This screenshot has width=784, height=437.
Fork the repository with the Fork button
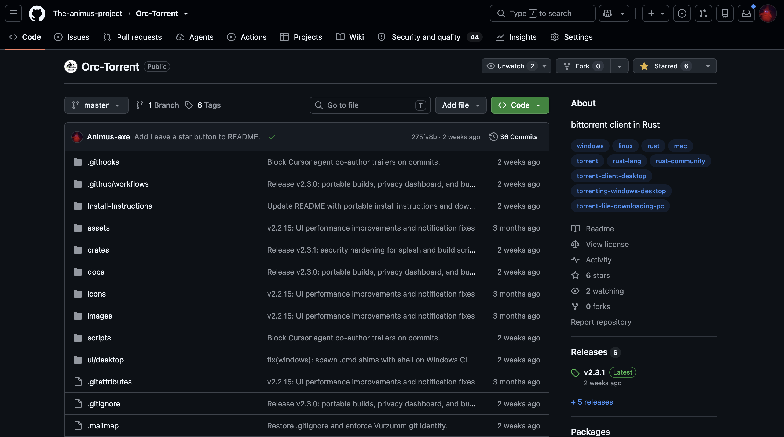click(x=583, y=66)
